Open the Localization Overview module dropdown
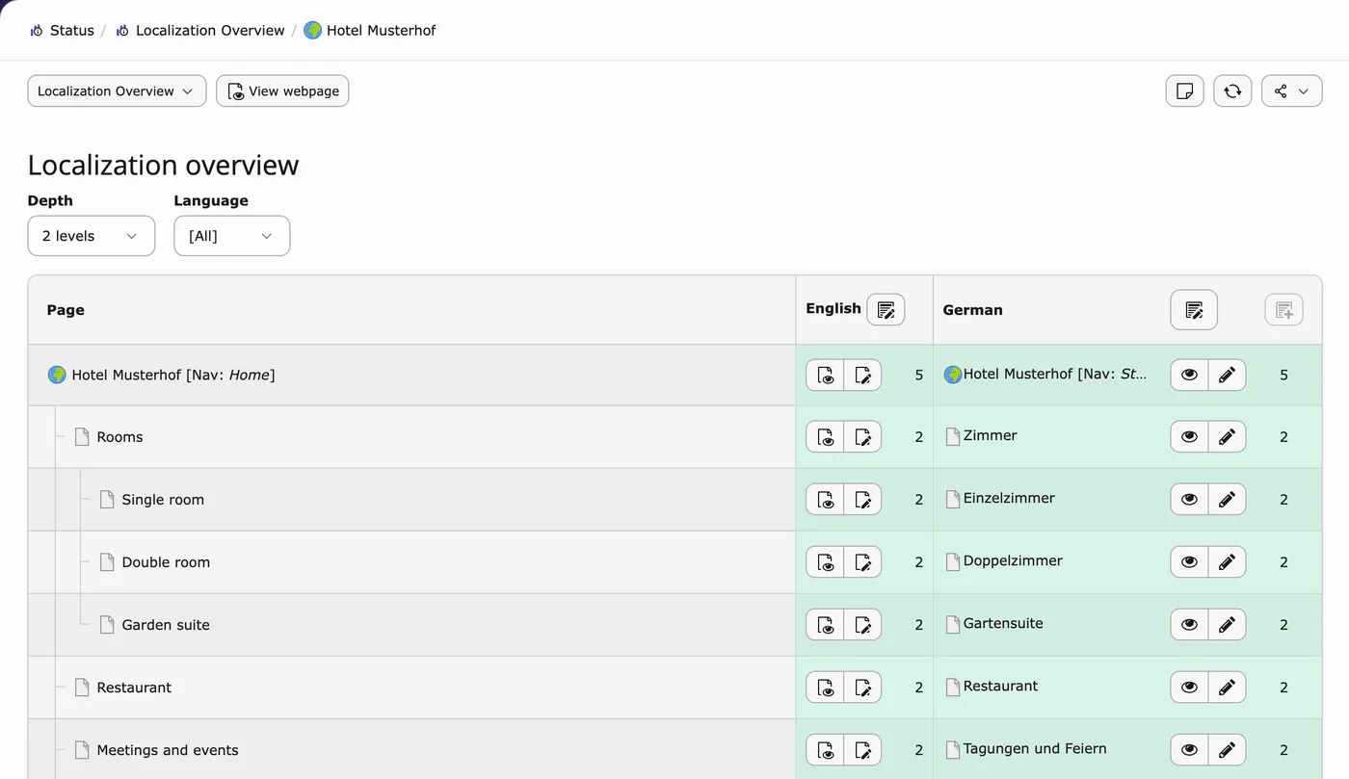The height and width of the screenshot is (779, 1349). (x=117, y=91)
